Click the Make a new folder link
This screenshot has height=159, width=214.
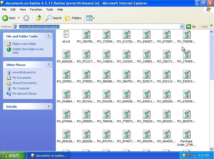pyautogui.click(x=24, y=44)
